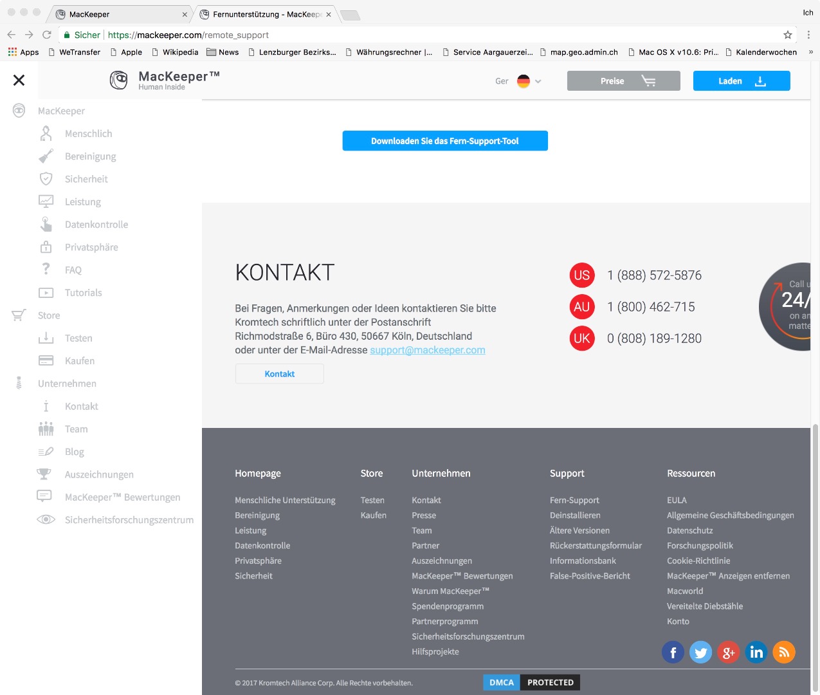This screenshot has height=695, width=820.
Task: Show more bookmarks with the overflow chevron
Action: [810, 52]
